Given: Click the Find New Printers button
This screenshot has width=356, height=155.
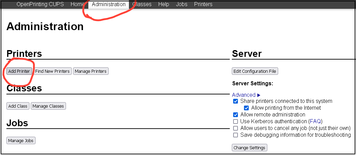Looking at the screenshot, I should tap(52, 71).
